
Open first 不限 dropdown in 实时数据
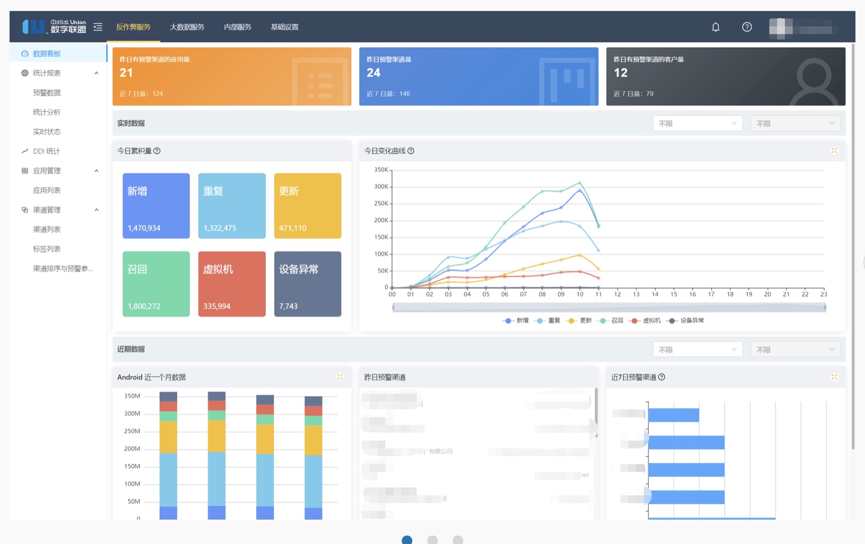pos(697,124)
